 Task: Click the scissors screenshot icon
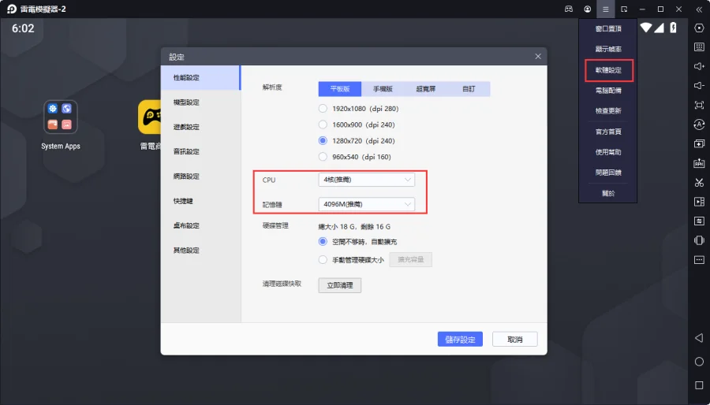tap(699, 183)
